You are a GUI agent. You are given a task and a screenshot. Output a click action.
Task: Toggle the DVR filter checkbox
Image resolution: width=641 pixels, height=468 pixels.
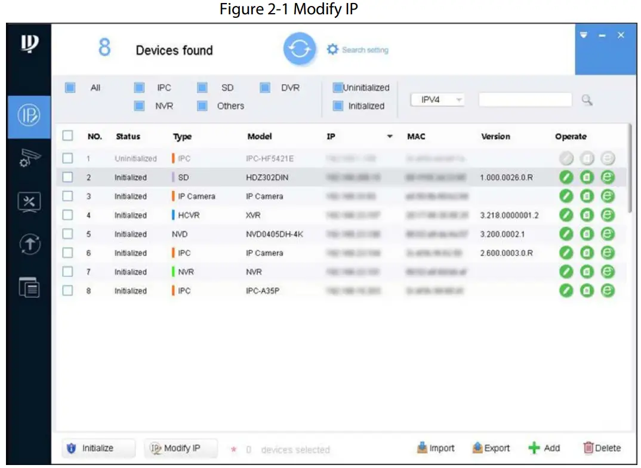point(266,88)
